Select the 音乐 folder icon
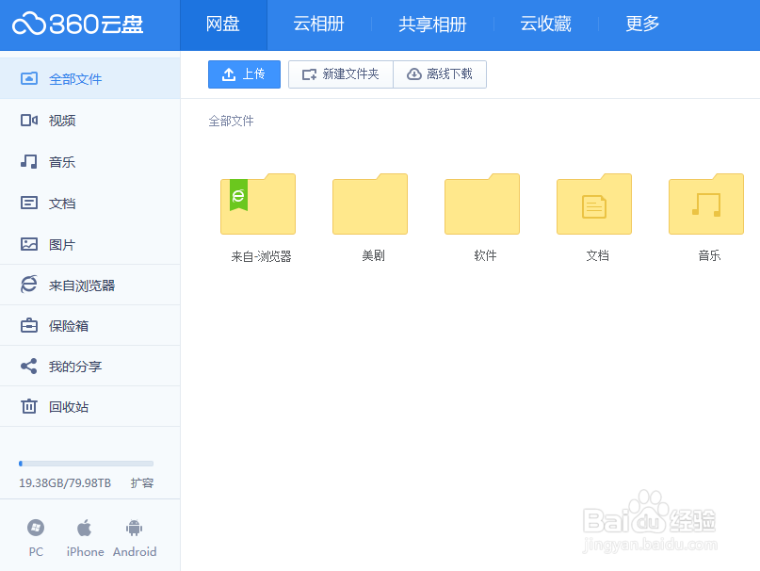Screen dimensions: 760x571 coord(705,204)
